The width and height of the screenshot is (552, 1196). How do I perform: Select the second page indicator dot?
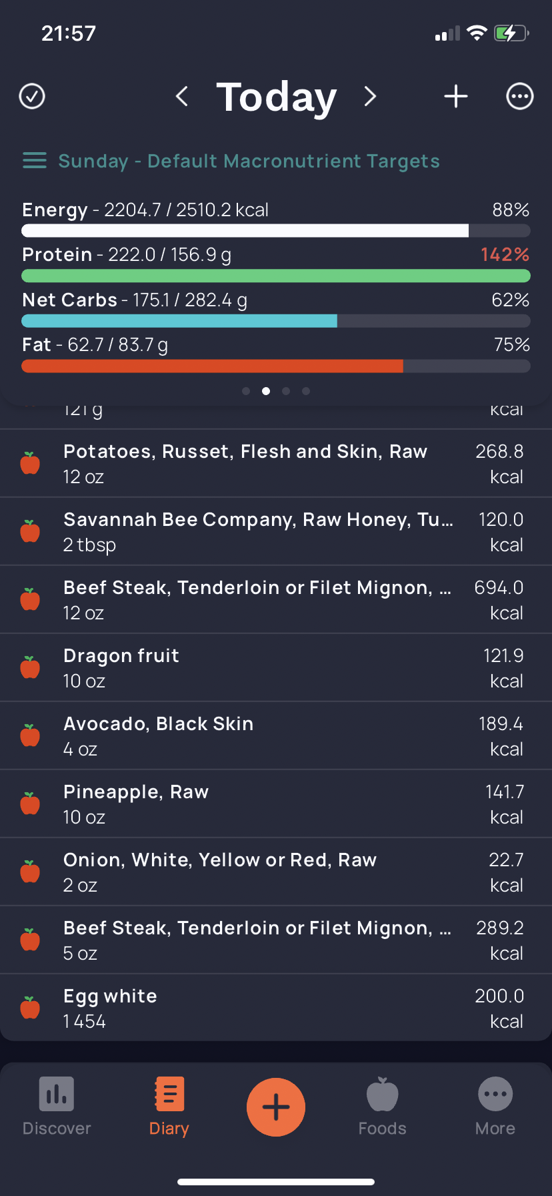pos(266,391)
